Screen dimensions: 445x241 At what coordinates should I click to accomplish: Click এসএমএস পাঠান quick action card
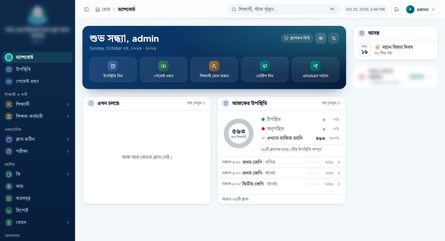(316, 69)
